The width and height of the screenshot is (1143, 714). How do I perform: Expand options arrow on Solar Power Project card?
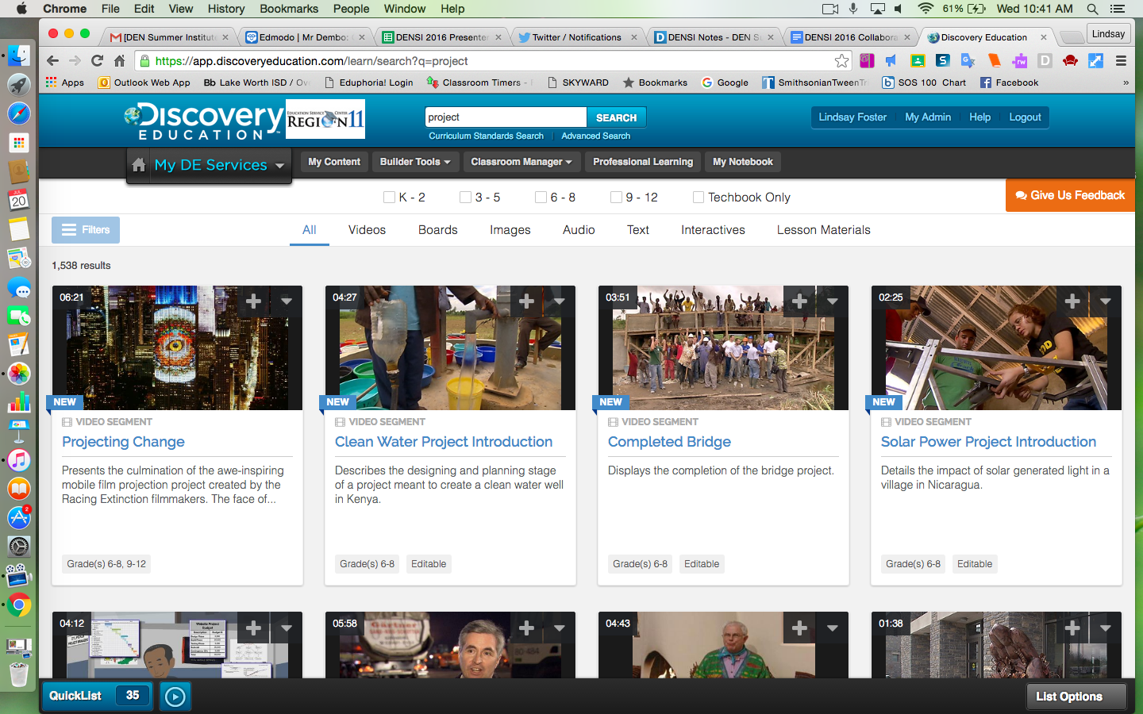1106,301
